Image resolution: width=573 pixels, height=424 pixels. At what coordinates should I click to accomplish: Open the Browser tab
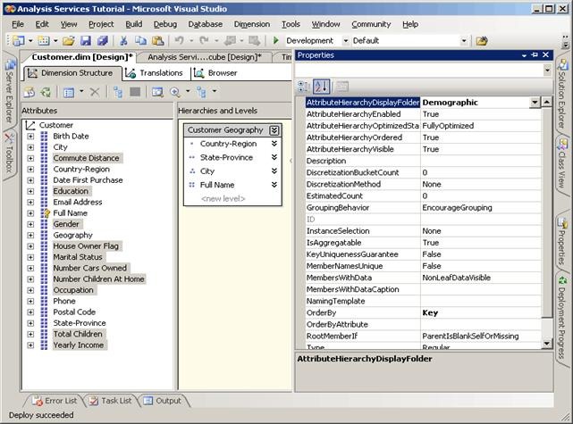click(215, 73)
